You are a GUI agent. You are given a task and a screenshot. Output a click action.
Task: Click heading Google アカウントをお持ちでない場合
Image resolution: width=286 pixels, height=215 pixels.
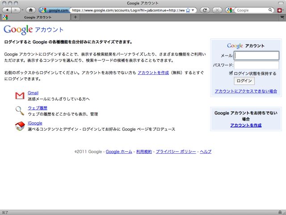point(246,116)
